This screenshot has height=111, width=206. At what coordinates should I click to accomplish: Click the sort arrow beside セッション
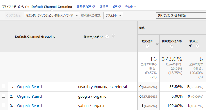click(157, 43)
